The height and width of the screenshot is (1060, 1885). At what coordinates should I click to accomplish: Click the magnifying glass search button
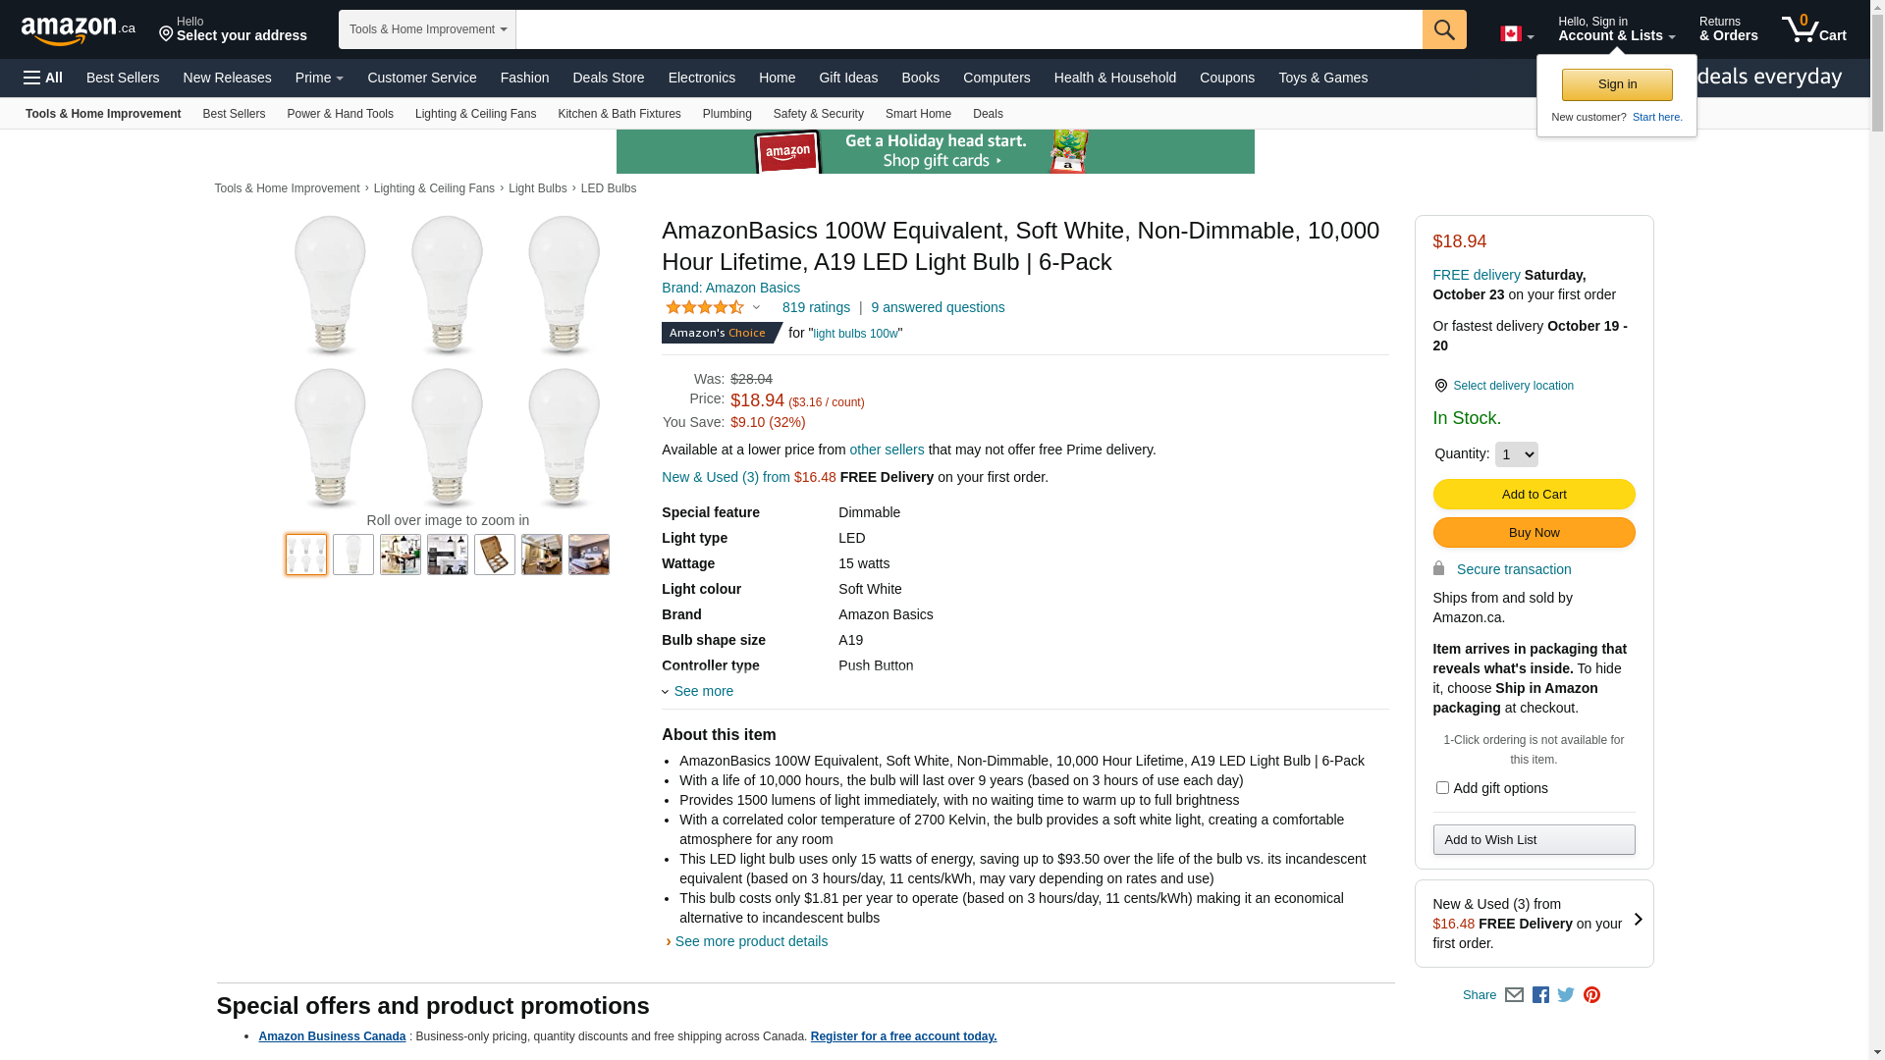point(1443,29)
